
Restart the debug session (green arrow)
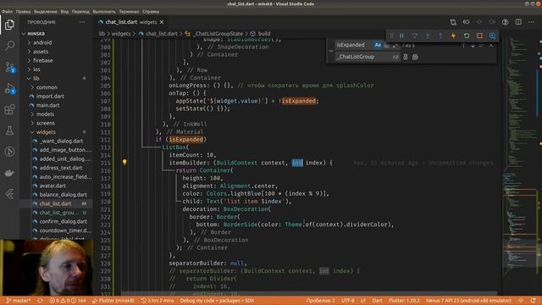click(467, 36)
